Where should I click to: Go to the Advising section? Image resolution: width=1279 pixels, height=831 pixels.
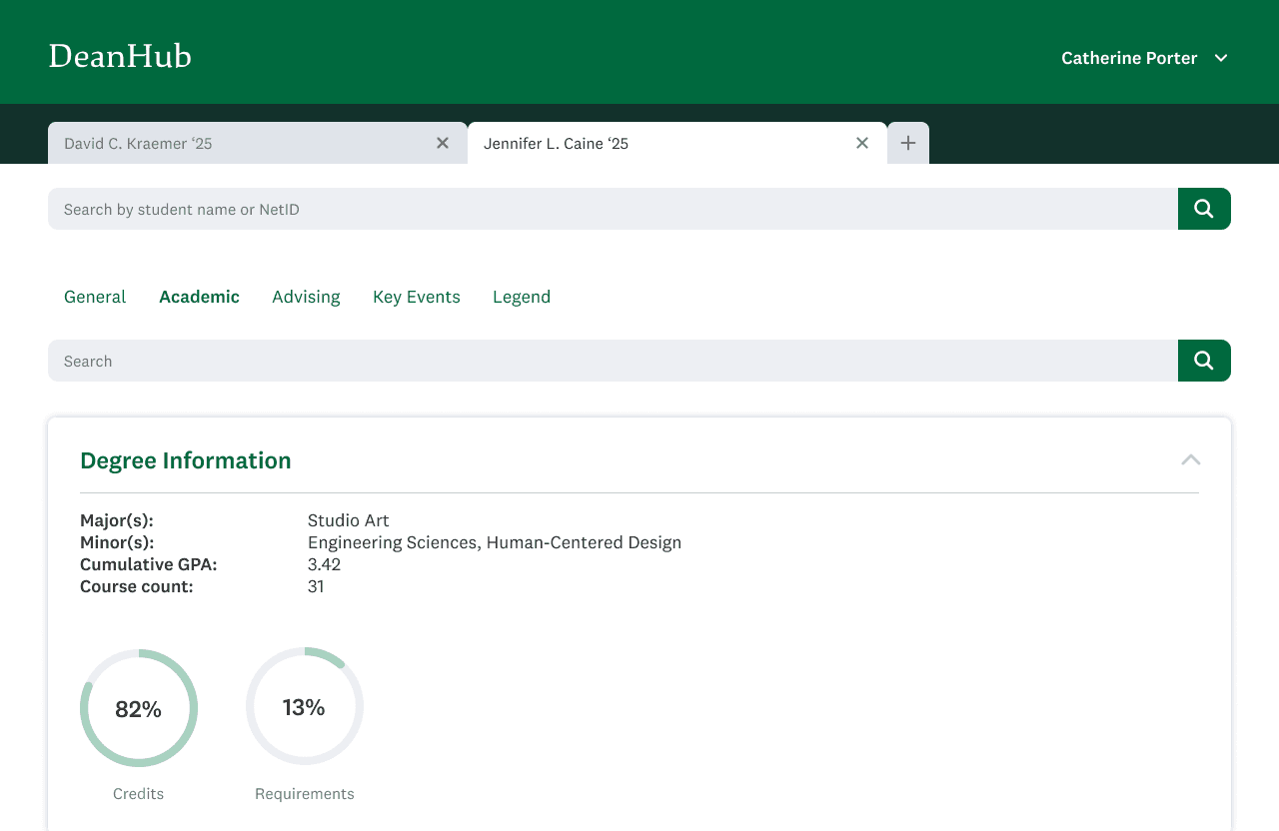click(x=306, y=297)
